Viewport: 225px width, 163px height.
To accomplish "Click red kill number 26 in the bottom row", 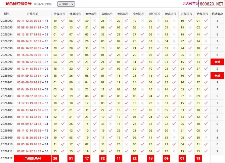I will coord(55,158).
